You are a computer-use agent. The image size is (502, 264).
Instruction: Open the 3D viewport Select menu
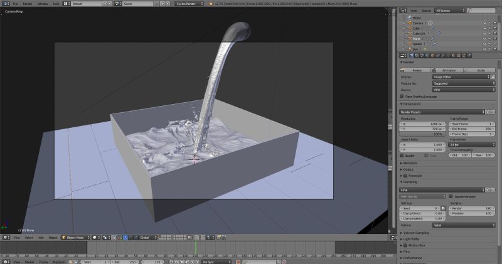(29, 238)
